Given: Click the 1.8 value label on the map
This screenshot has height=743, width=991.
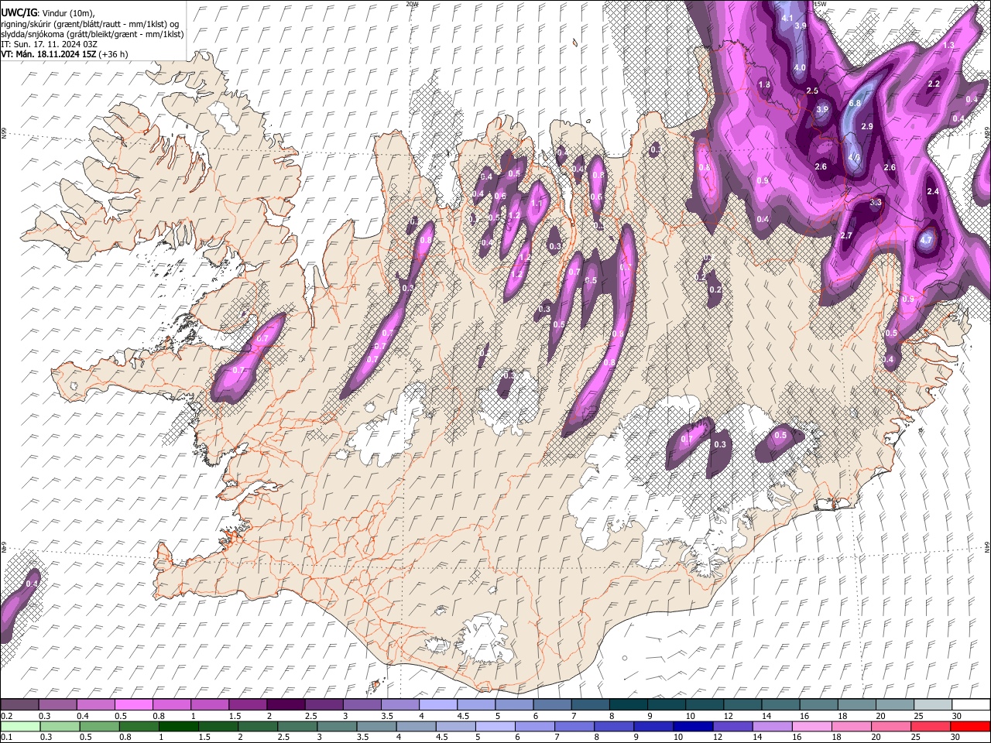Looking at the screenshot, I should [765, 84].
